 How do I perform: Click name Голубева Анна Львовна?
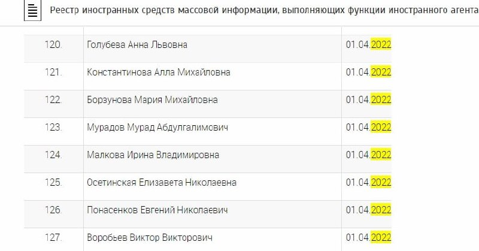[137, 45]
